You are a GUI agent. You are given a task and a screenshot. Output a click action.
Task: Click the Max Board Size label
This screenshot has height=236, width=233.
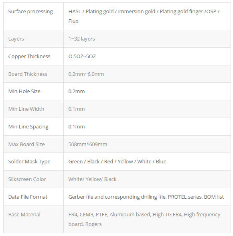tap(26, 144)
